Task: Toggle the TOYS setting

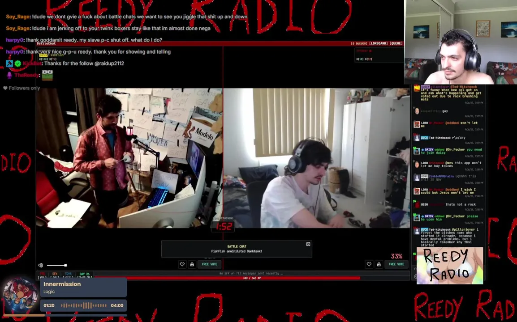Action: 68,275
